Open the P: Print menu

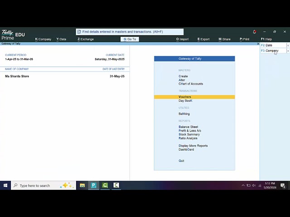[245, 39]
